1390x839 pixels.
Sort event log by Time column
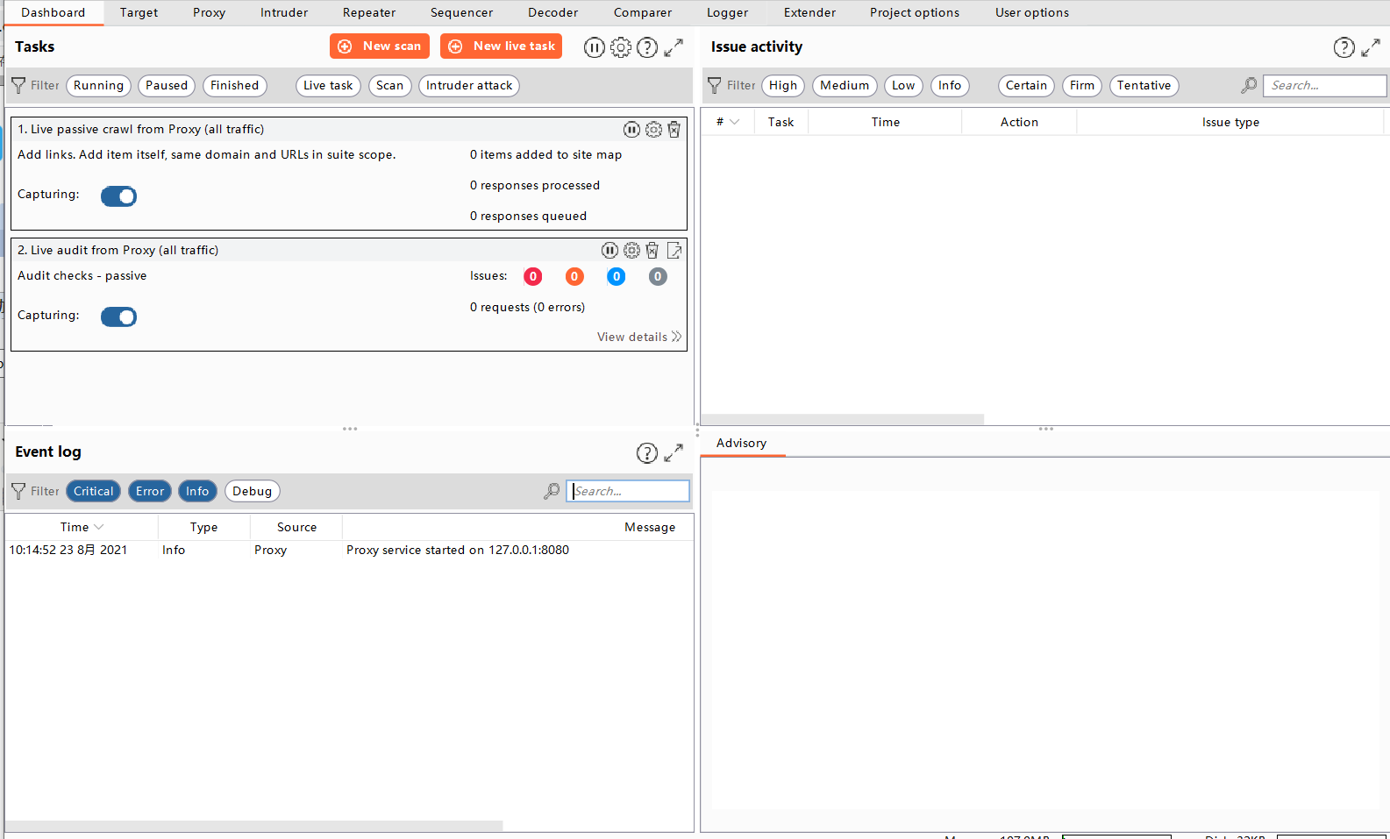(x=82, y=528)
